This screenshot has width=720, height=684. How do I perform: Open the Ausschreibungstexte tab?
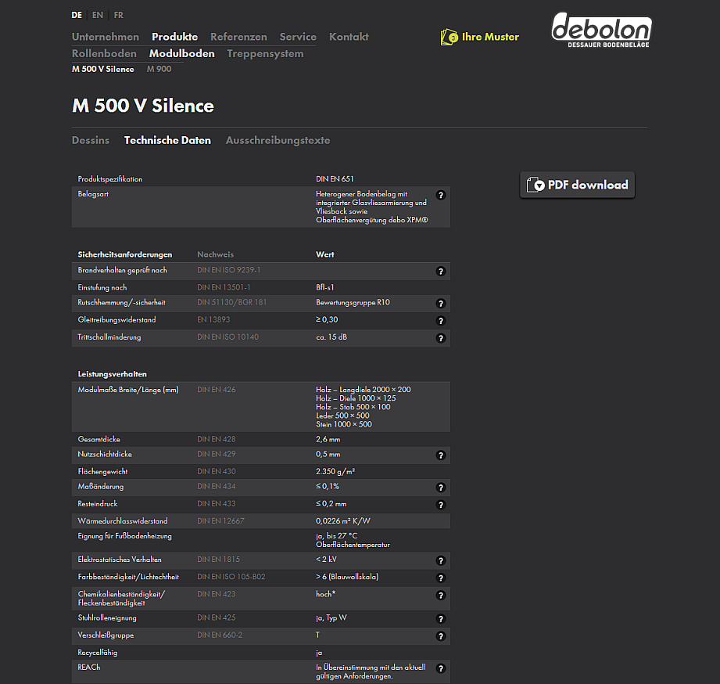[x=278, y=140]
